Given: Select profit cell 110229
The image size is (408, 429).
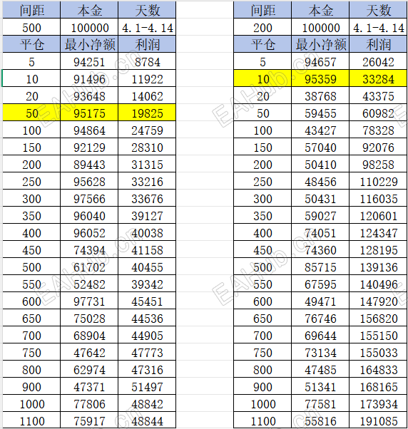Looking at the screenshot, I should (x=378, y=181).
